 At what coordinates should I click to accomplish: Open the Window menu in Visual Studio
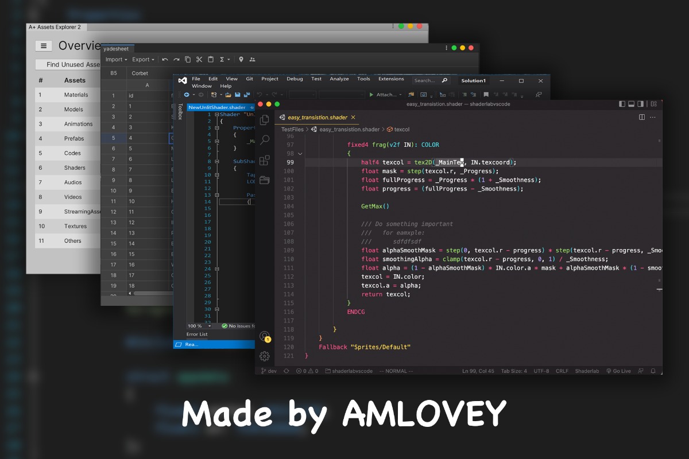click(202, 86)
